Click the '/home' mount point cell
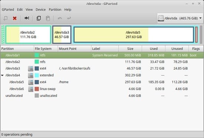Image resolution: width=204 pixels, height=138 pixels. 64,82
